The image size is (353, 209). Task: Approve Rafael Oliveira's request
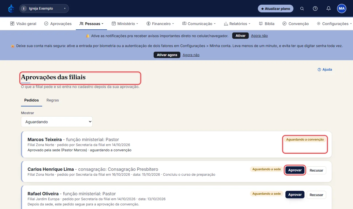click(x=295, y=195)
